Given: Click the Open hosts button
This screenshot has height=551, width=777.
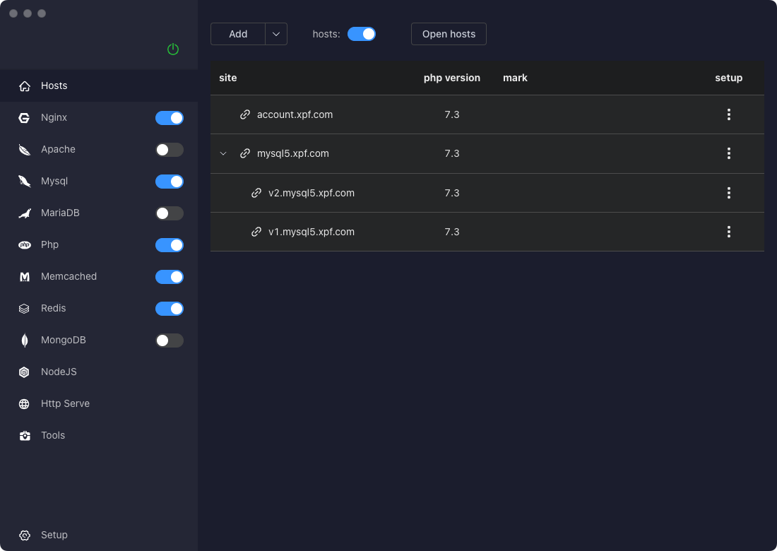Looking at the screenshot, I should tap(449, 34).
